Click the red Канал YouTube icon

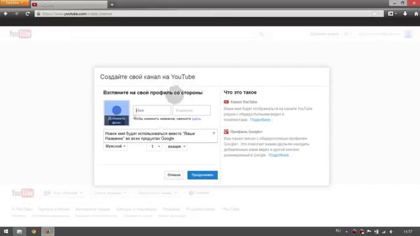click(x=226, y=102)
